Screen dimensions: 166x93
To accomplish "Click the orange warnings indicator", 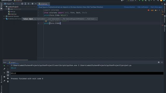I will pyautogui.click(x=153, y=10).
